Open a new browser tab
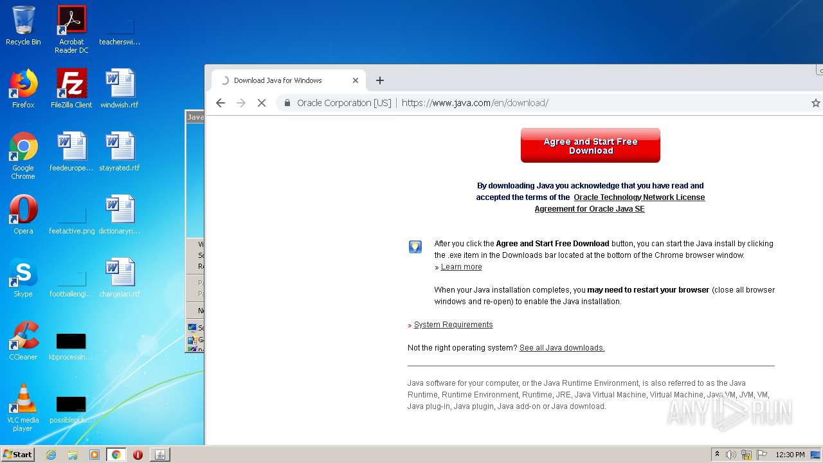Screen dimensions: 823x463 [x=380, y=80]
